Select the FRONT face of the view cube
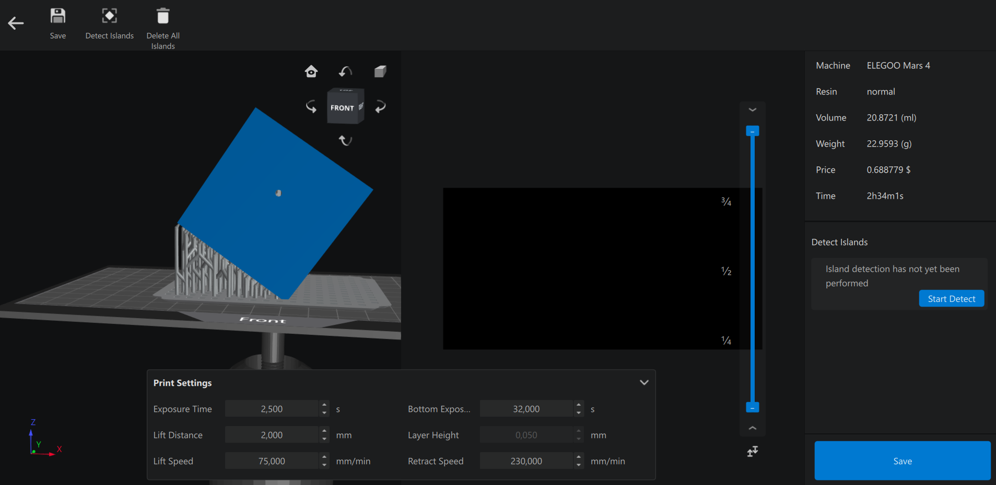This screenshot has width=996, height=485. (342, 108)
